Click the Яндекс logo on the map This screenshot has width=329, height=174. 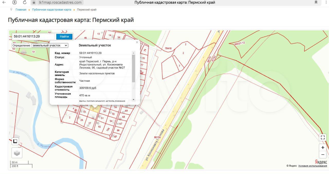click(321, 162)
